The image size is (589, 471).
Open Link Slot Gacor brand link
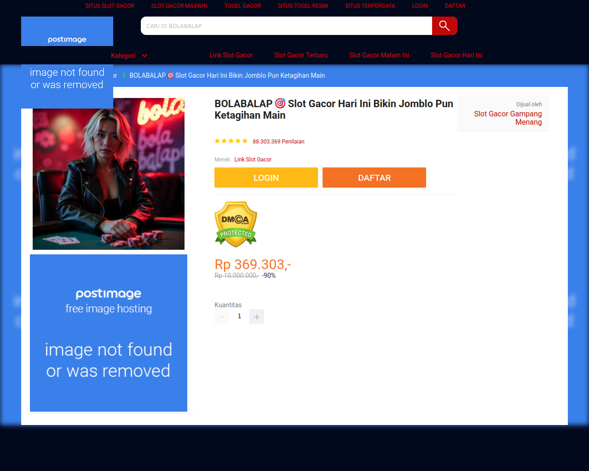(253, 160)
